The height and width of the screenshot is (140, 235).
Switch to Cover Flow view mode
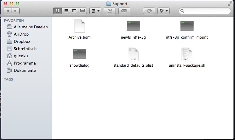click(x=82, y=11)
